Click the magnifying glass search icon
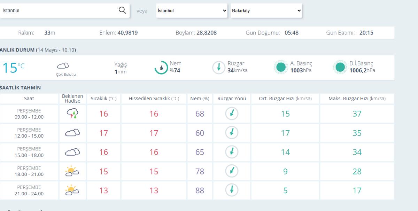 coord(122,10)
